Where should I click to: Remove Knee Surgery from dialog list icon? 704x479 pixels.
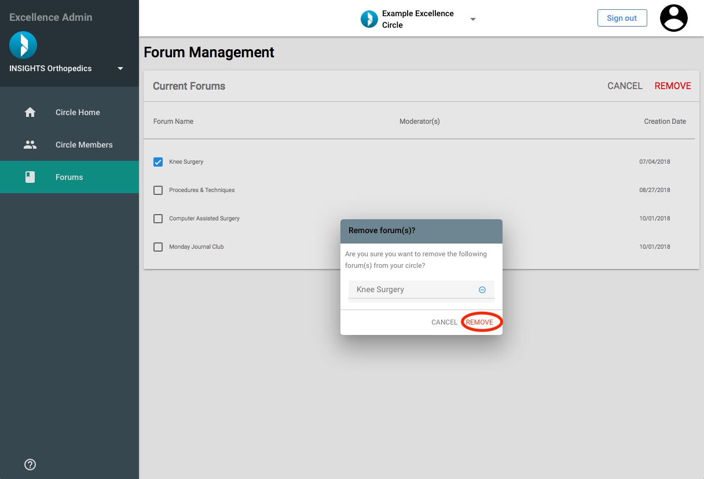[x=482, y=290]
